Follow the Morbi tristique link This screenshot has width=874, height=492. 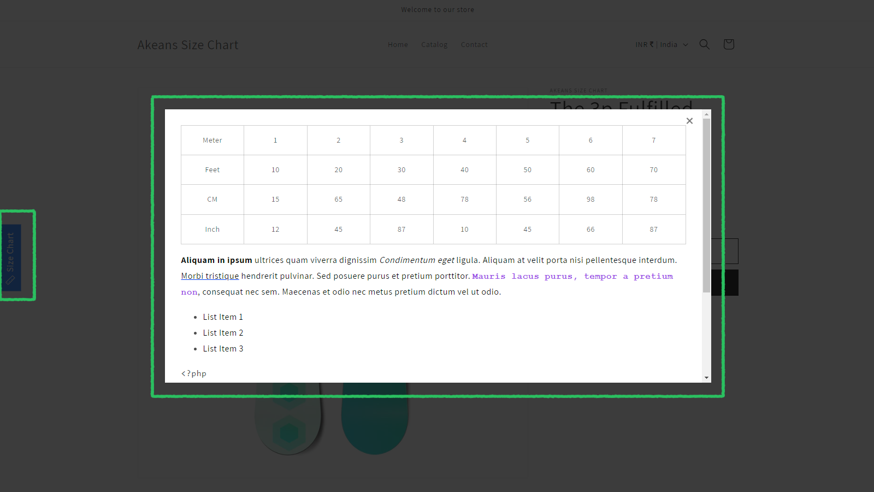point(210,276)
